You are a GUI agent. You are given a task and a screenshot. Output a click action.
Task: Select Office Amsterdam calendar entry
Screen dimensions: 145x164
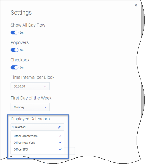coord(37,136)
